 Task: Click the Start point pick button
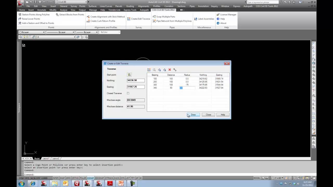[129, 75]
